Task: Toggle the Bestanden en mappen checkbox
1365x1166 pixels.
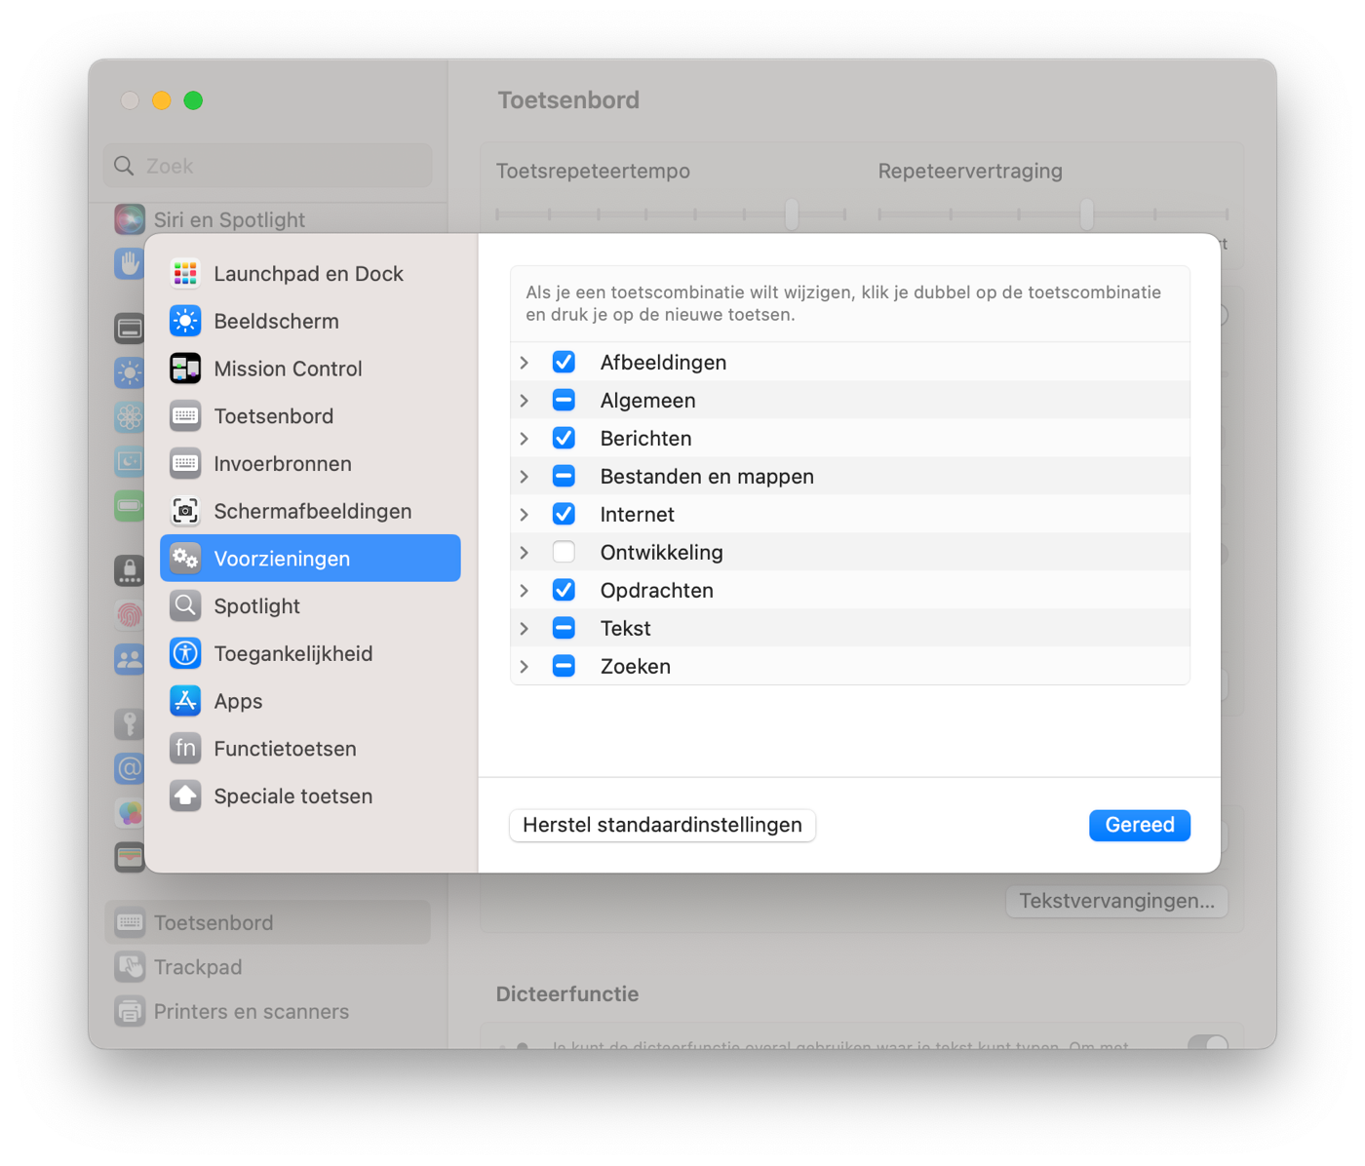Action: click(x=564, y=476)
